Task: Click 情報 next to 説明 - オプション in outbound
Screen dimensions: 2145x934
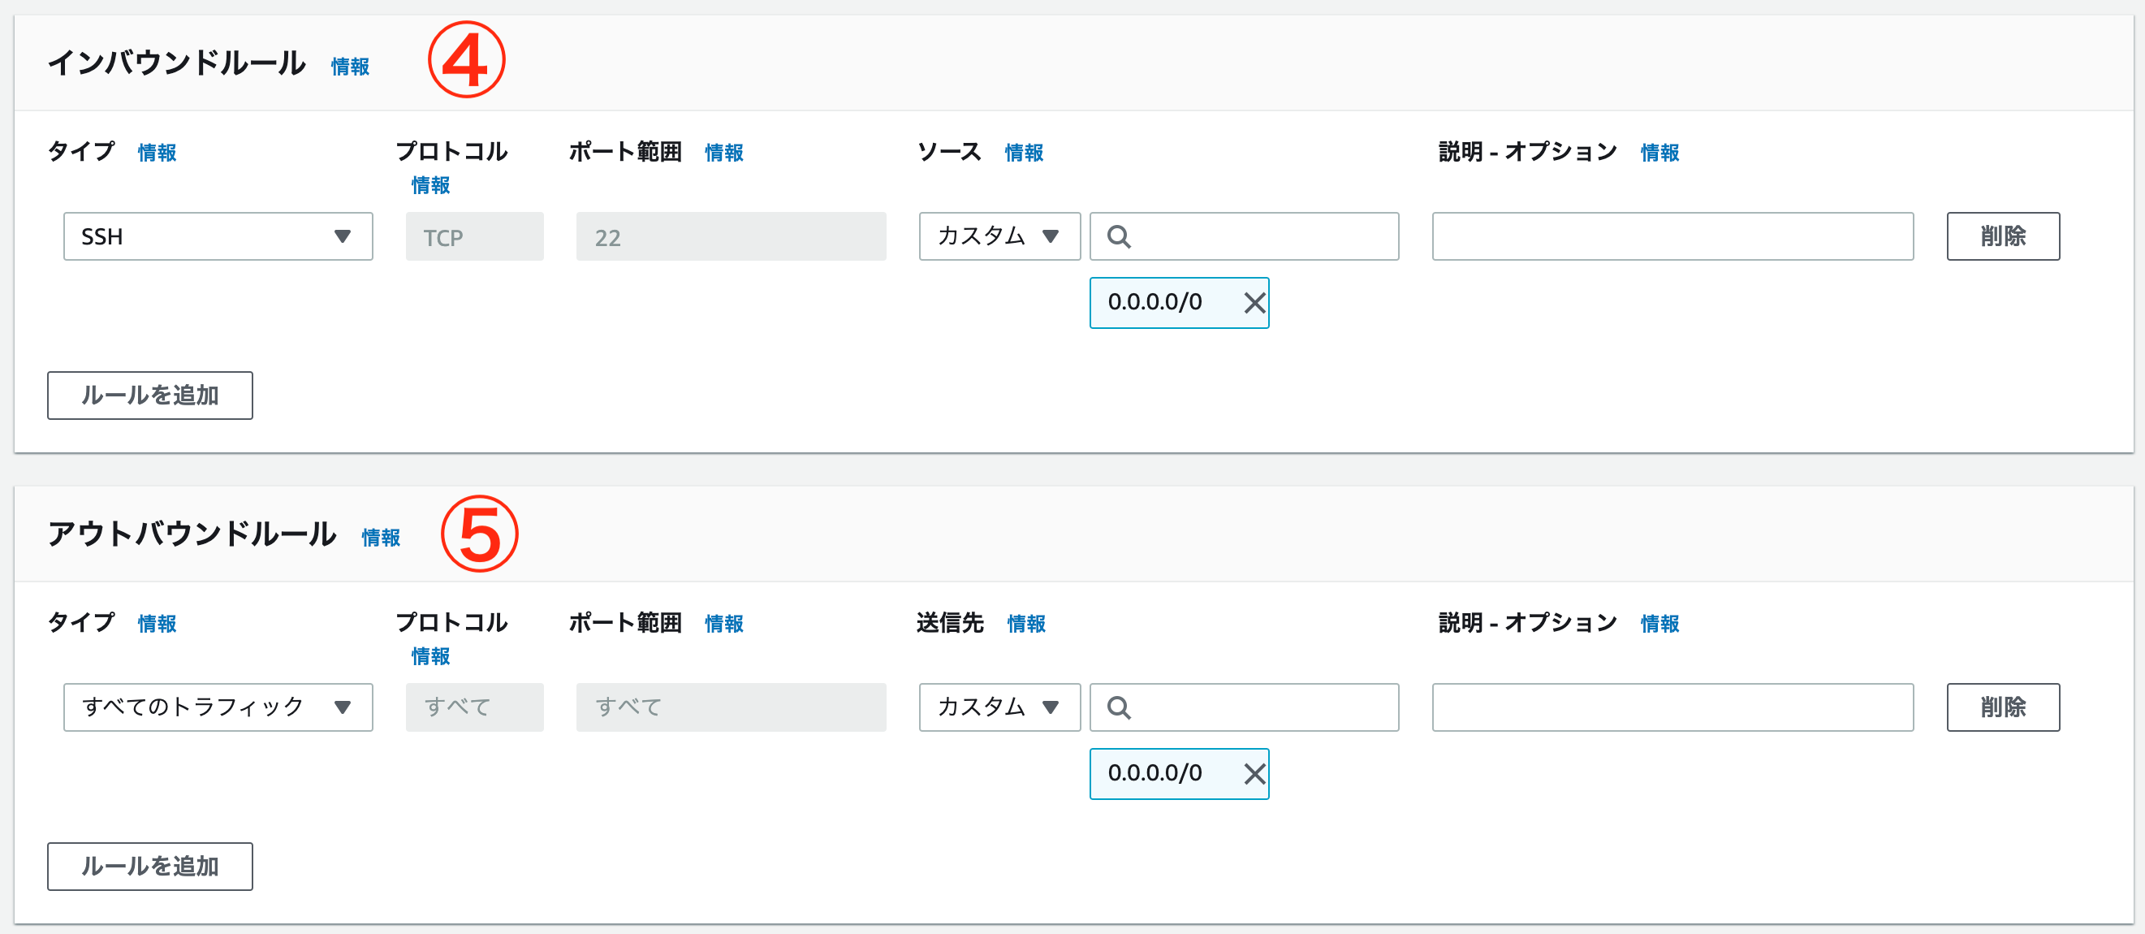Action: [x=1658, y=623]
